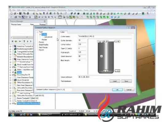Click the Print icon in the toolbar
Image resolution: width=162 pixels, height=122 pixels.
[28, 14]
